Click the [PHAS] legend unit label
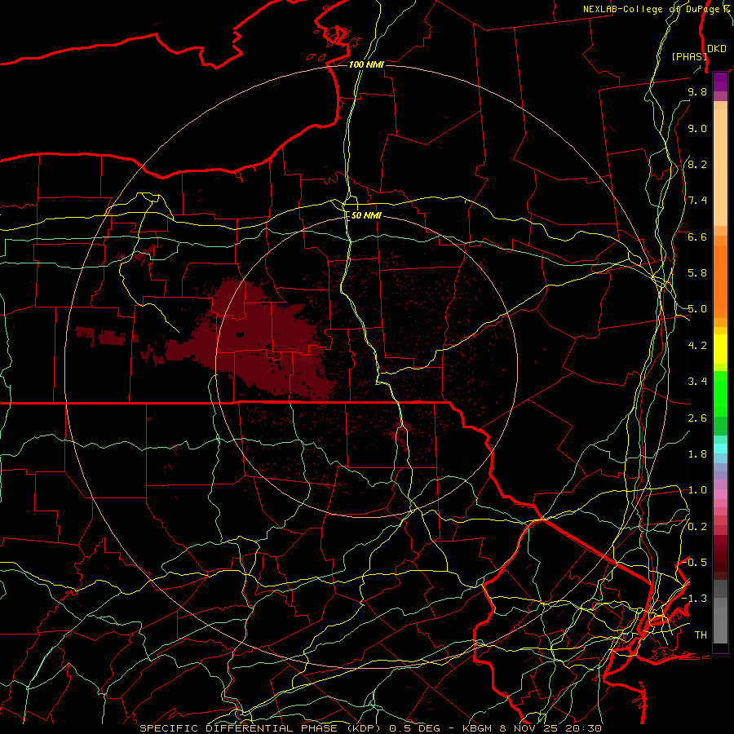The width and height of the screenshot is (734, 734). [689, 56]
